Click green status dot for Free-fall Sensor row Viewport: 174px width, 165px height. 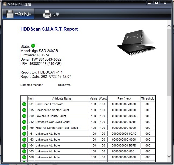pyautogui.click(x=24, y=128)
